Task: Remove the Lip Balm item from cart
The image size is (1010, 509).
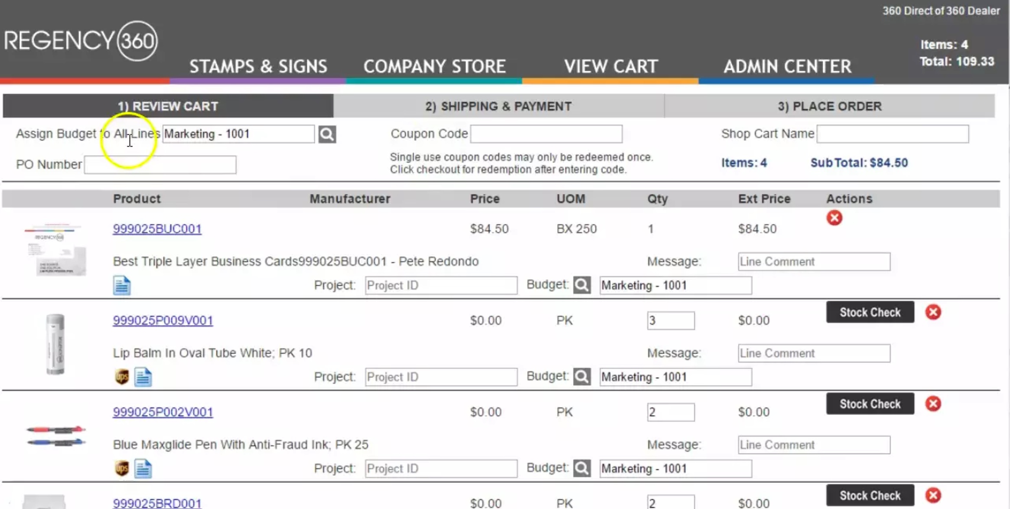Action: [933, 312]
